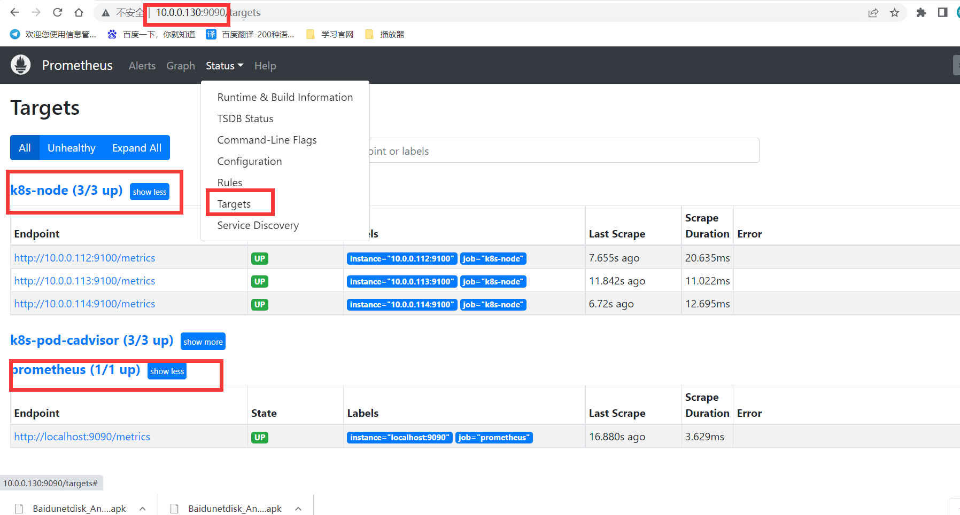Click the Expand All button

pyautogui.click(x=137, y=148)
